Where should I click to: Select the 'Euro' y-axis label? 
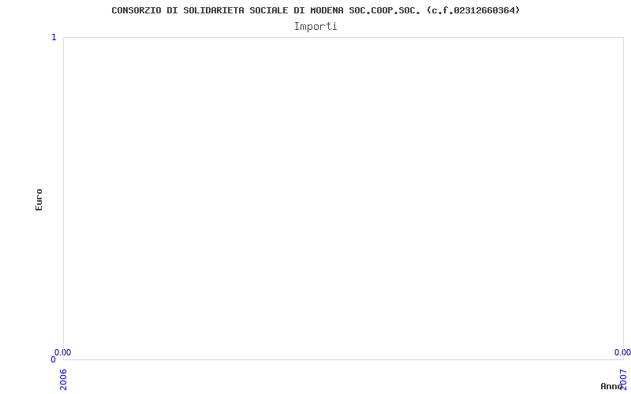tap(39, 200)
